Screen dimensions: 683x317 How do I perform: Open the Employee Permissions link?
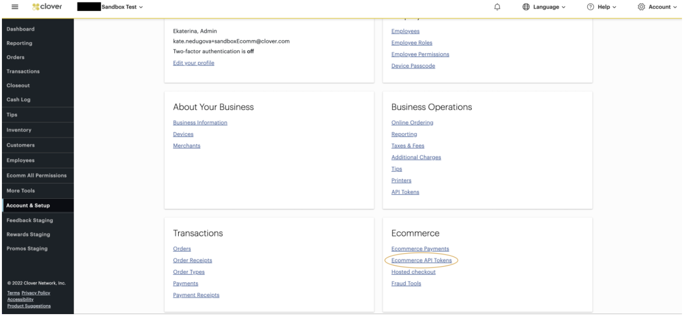tap(420, 54)
